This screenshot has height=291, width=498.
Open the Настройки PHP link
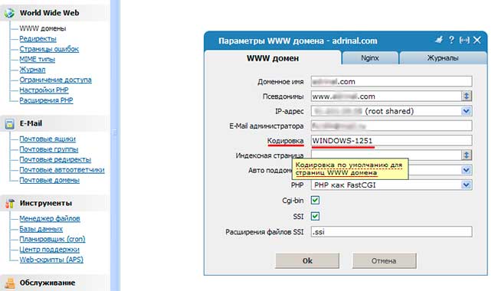click(44, 90)
